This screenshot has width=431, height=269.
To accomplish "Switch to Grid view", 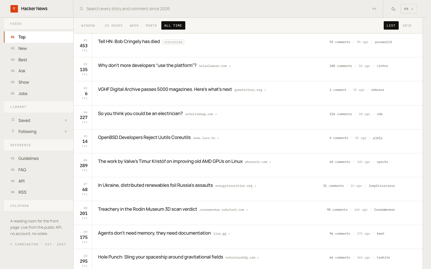I will pos(407,25).
